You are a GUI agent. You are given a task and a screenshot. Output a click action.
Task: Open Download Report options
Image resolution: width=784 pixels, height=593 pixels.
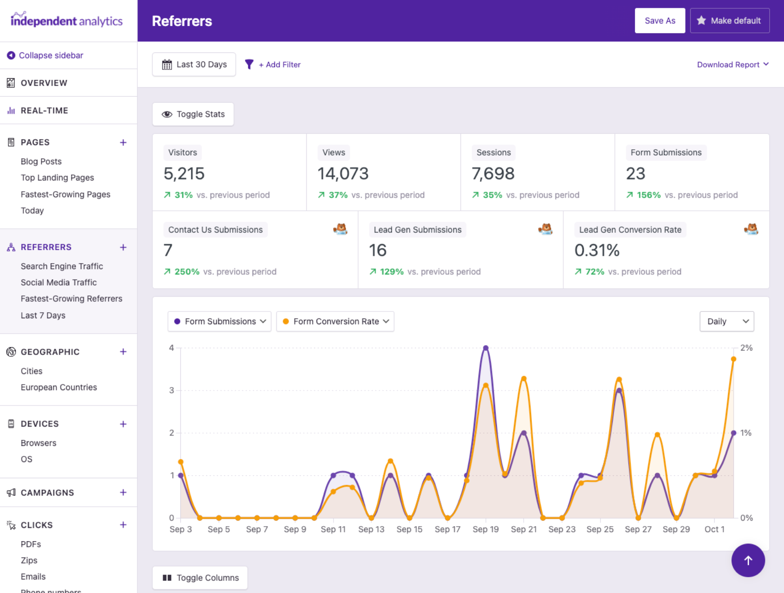pos(733,65)
